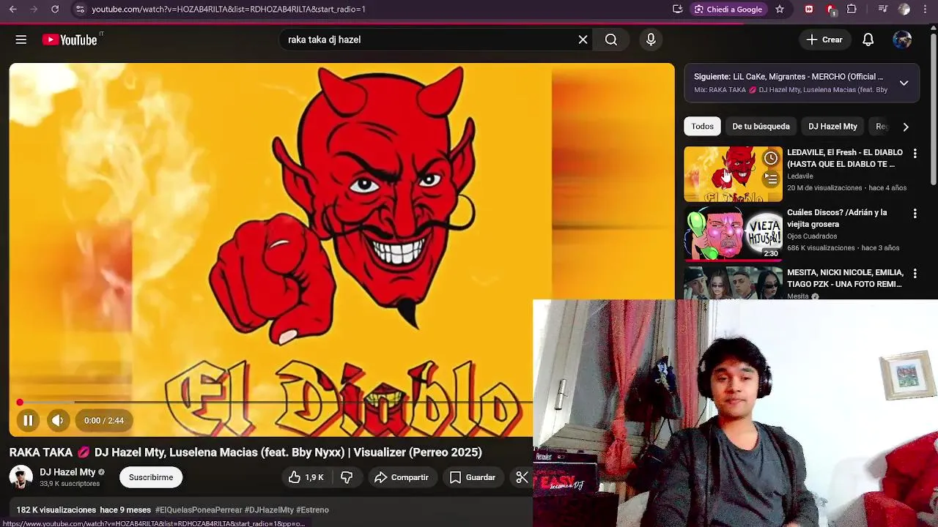Like the video (1,9 K)
Screen dimensions: 938x527
[305, 477]
